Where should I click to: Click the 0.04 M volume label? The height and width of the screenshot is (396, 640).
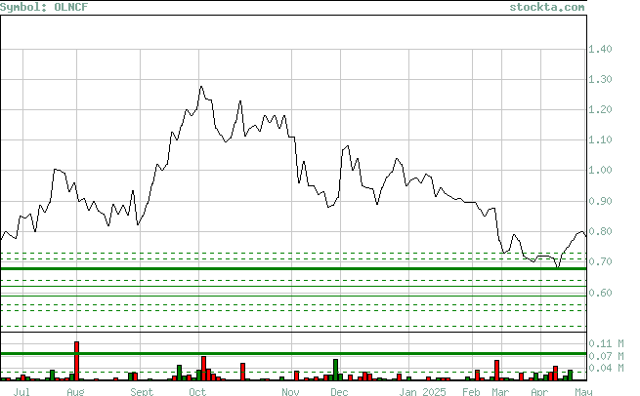coord(606,369)
